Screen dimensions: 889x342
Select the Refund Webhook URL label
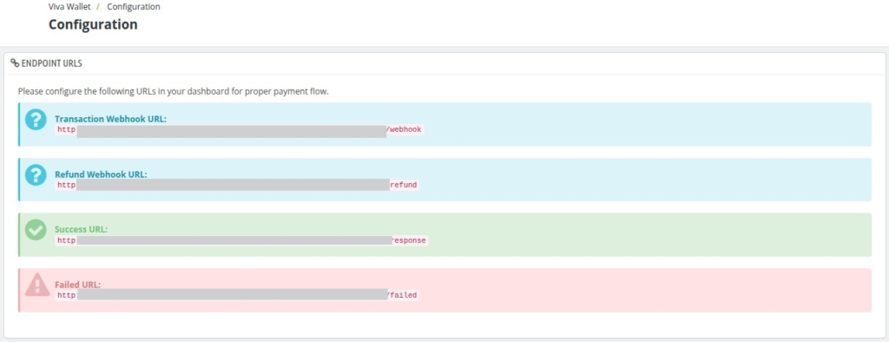coord(101,174)
